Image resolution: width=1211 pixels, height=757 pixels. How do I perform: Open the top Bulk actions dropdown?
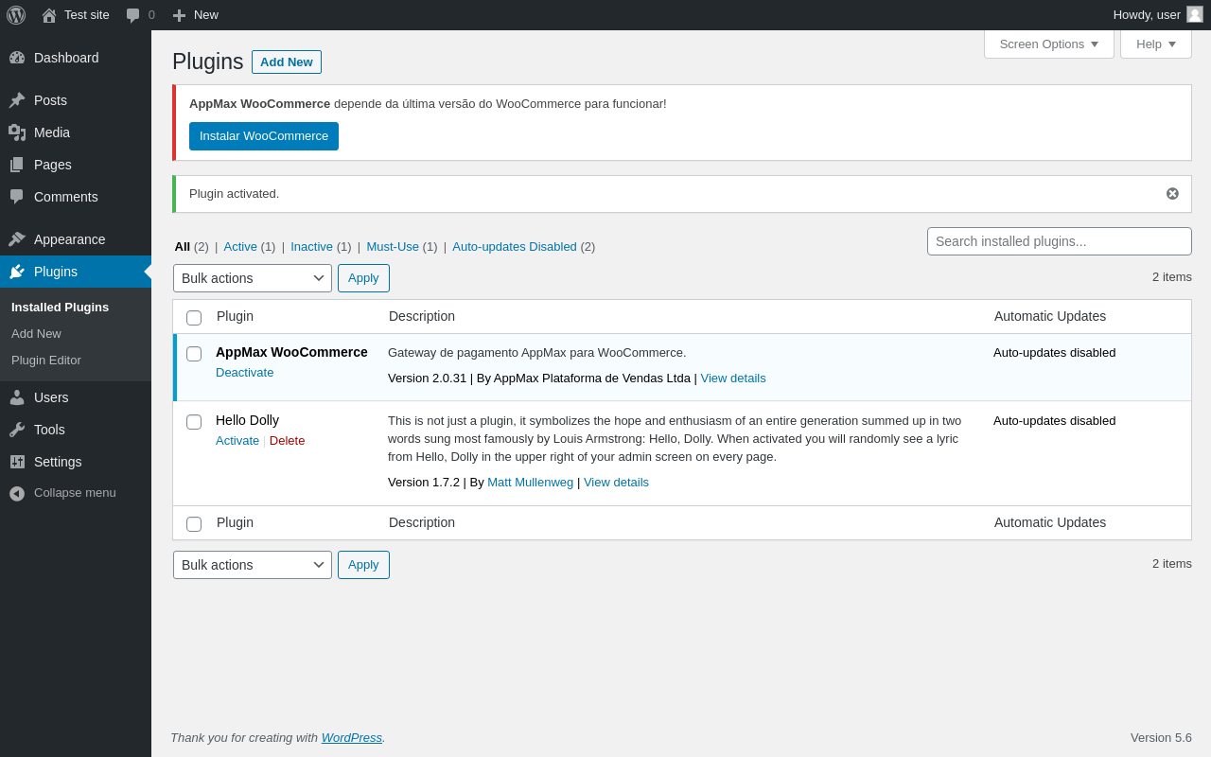point(253,278)
